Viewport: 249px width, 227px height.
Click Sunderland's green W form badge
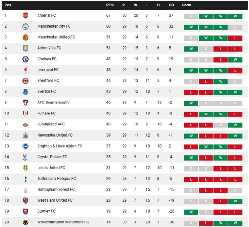pos(235,125)
